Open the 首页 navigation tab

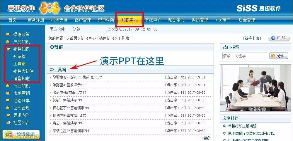click(x=13, y=20)
